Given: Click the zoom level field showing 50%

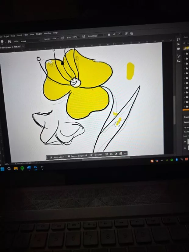Looking at the screenshot, I should click(6, 164).
